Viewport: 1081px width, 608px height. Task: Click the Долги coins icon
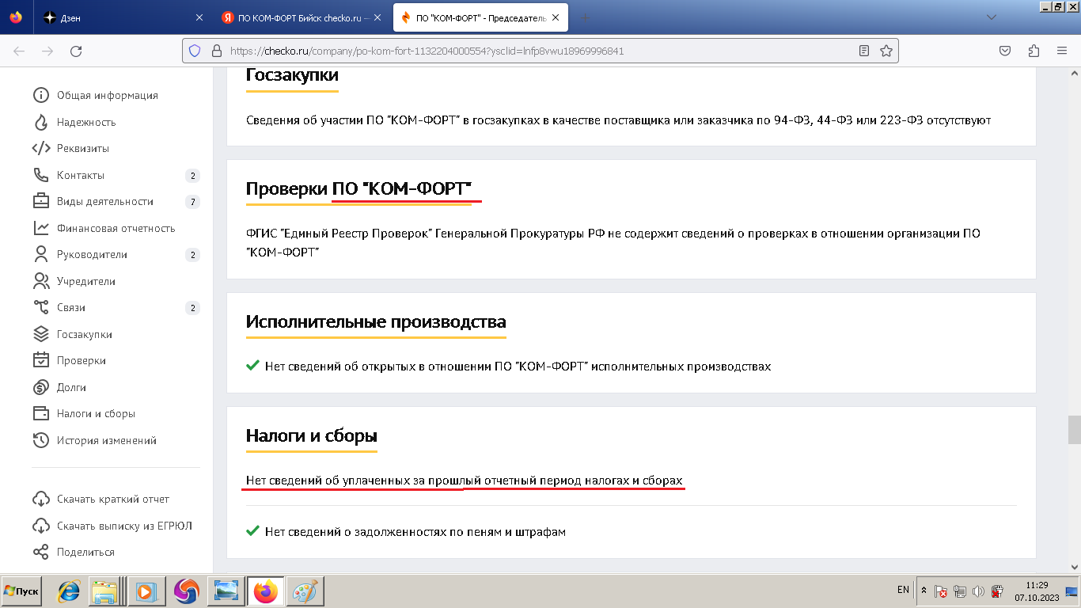point(41,387)
